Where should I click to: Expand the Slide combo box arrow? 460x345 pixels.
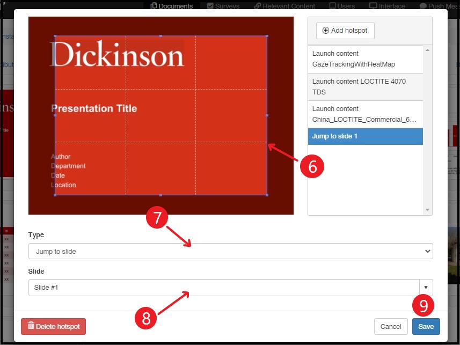[x=426, y=288]
